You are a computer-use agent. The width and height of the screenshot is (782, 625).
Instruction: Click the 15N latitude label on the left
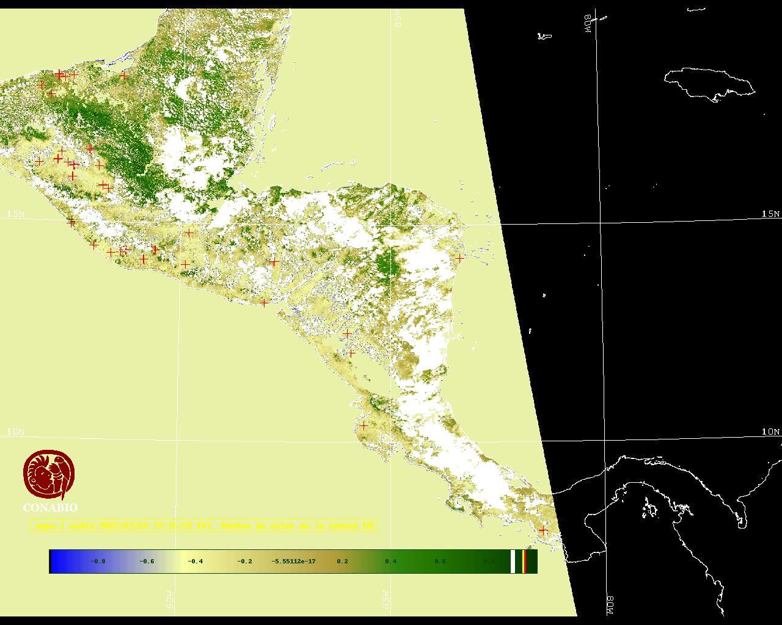coord(16,214)
